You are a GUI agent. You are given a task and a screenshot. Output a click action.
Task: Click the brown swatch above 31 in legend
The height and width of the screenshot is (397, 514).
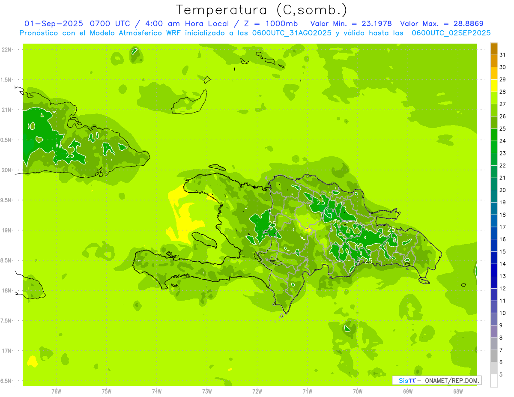pos(494,49)
